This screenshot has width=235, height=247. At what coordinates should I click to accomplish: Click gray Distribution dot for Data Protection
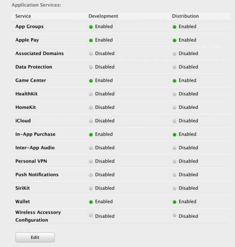[x=174, y=67]
